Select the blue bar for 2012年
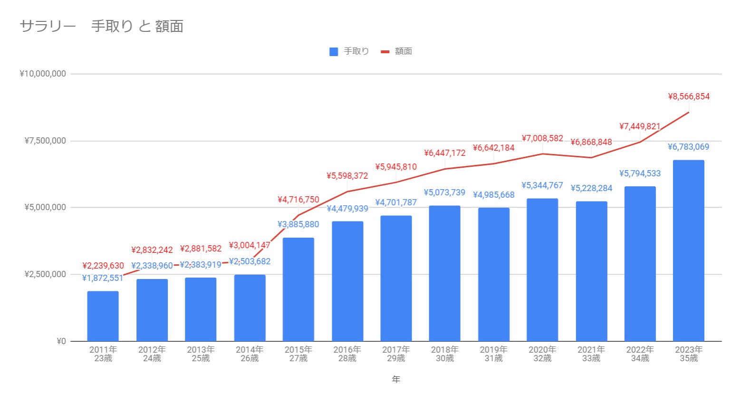741x404 pixels. (152, 310)
